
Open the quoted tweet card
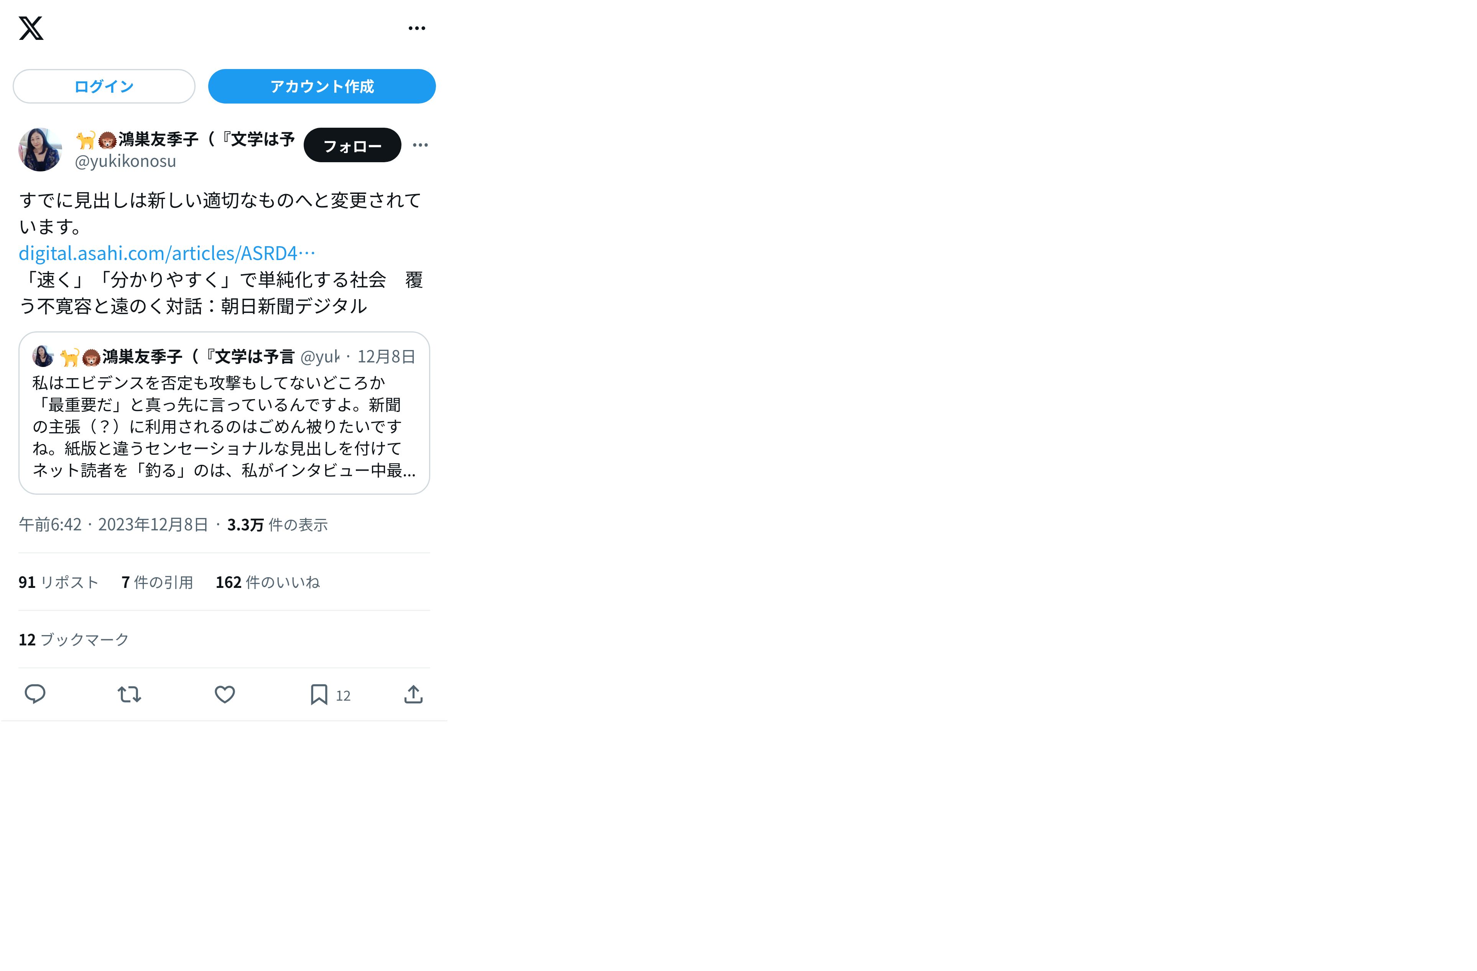point(224,413)
